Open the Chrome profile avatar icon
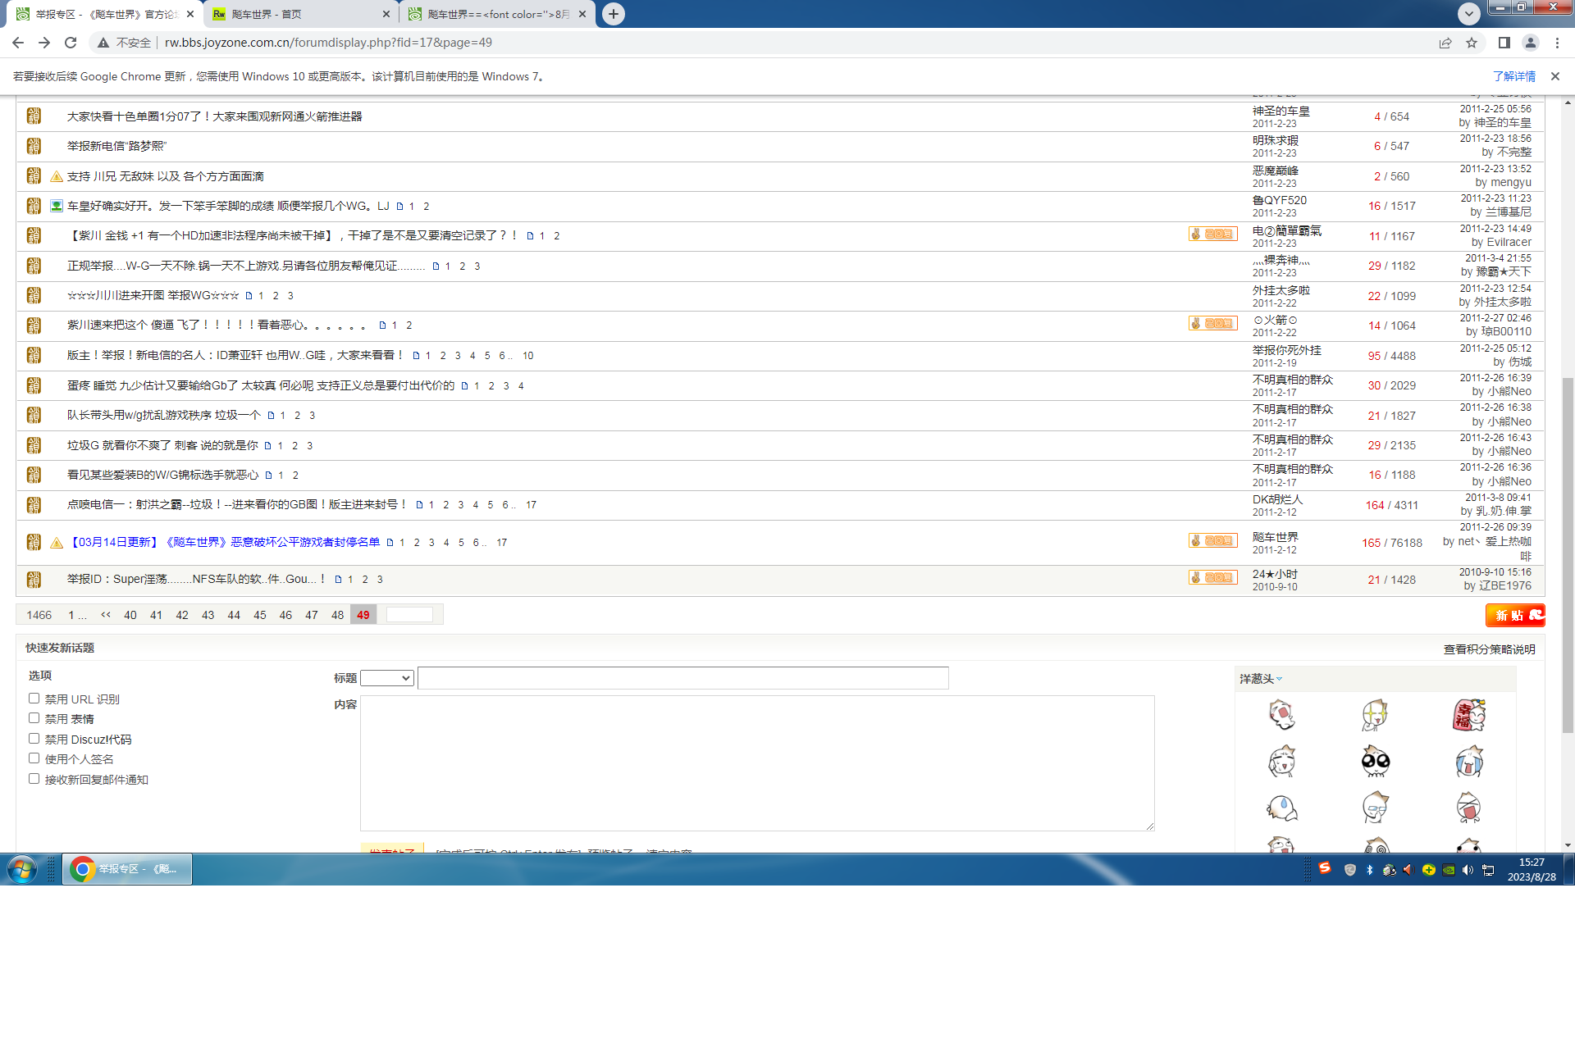The image size is (1575, 1047). click(x=1531, y=43)
